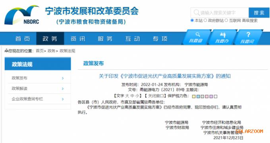Screen dimensions: 270x143
Task: Open the 专项 navigation tab
Action: pyautogui.click(x=160, y=39)
